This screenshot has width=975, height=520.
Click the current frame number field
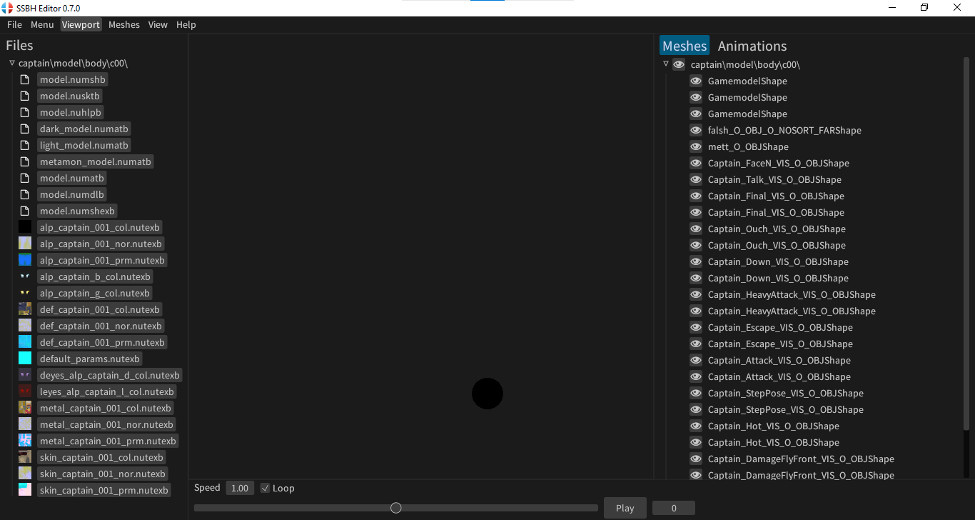(x=674, y=508)
